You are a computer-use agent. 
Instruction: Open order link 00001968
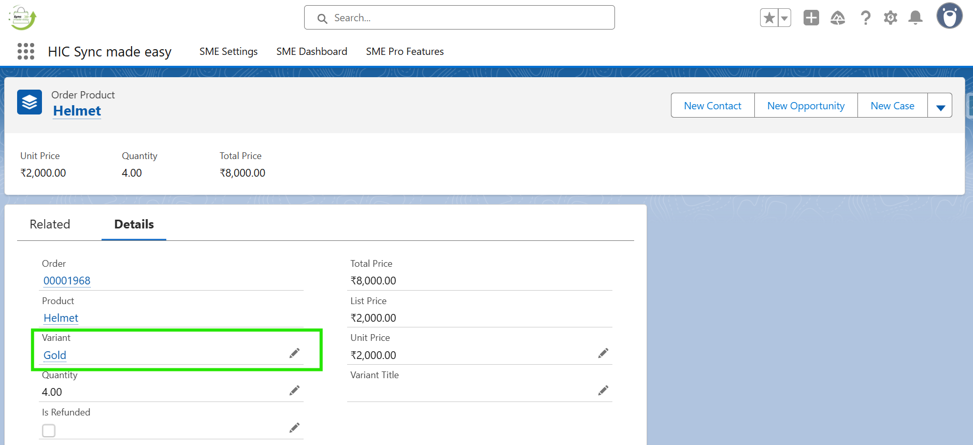67,281
